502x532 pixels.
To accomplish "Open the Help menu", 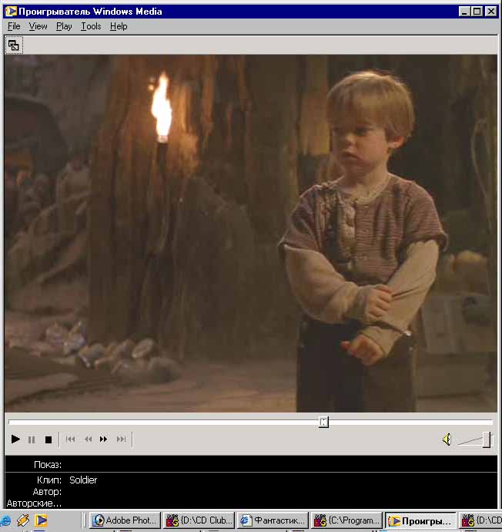I will click(119, 26).
